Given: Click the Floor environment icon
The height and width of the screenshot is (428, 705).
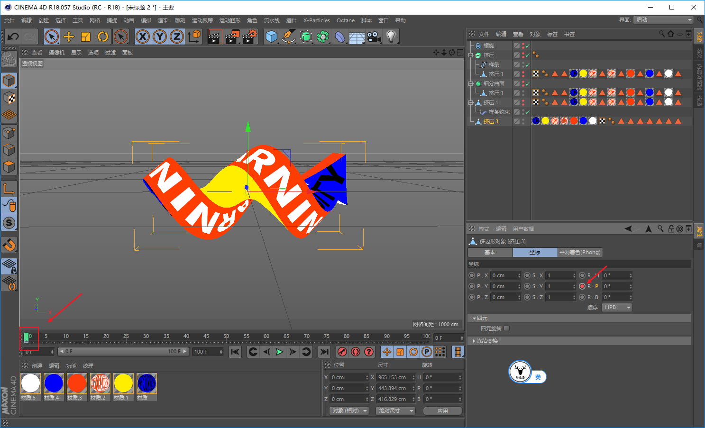Looking at the screenshot, I should click(x=357, y=36).
